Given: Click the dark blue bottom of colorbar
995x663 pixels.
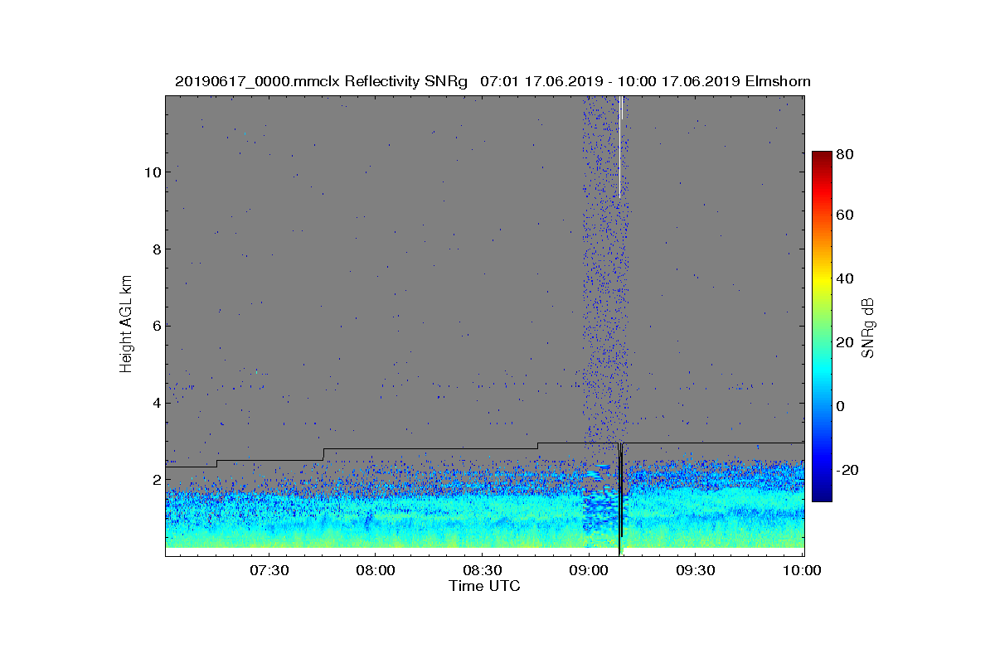Looking at the screenshot, I should [x=821, y=496].
